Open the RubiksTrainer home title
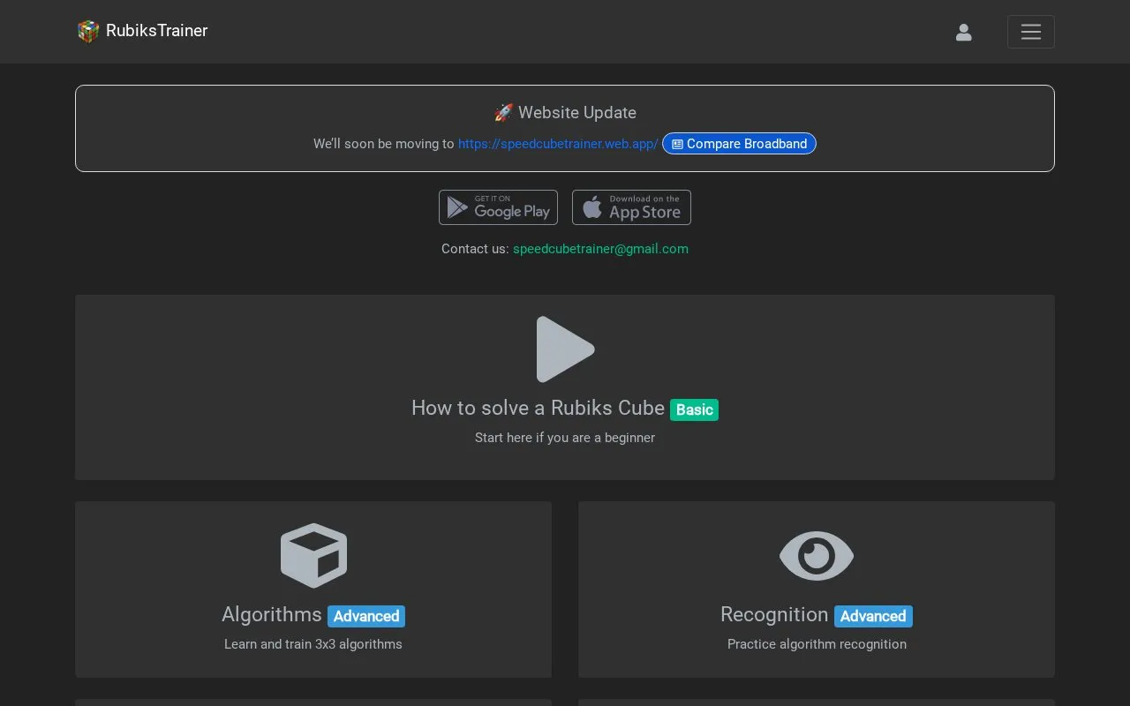This screenshot has width=1130, height=706. (x=157, y=31)
